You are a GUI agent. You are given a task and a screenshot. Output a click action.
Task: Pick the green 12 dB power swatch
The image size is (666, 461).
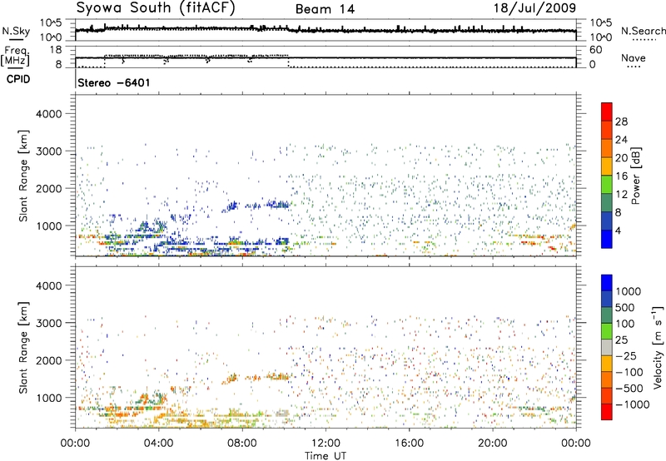click(607, 185)
